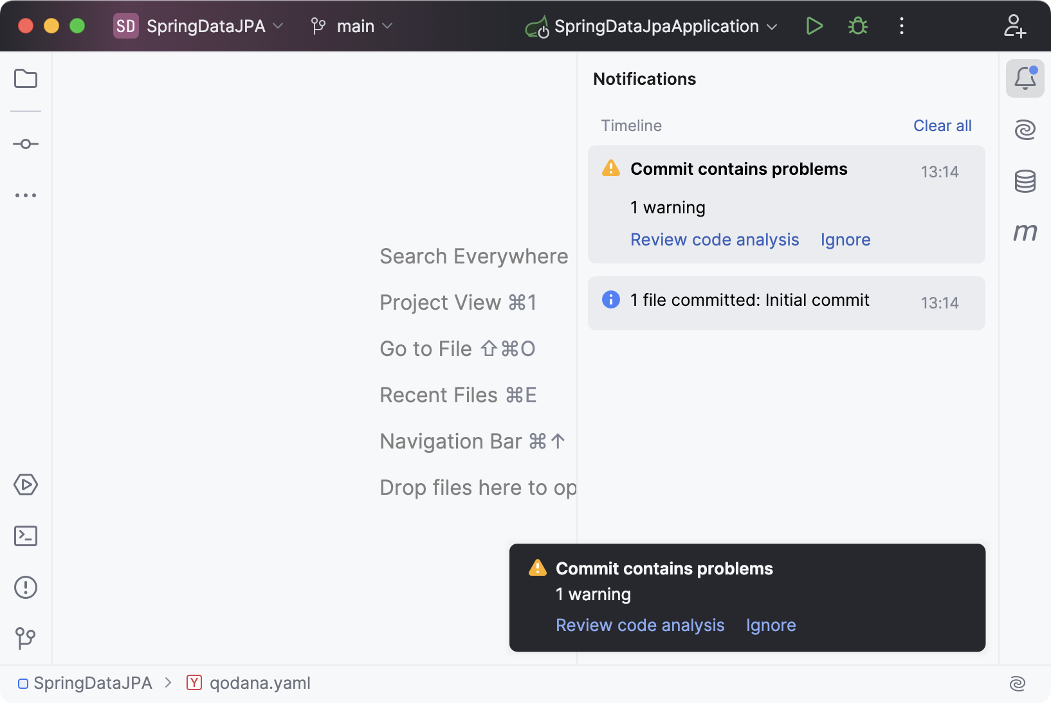Start debugging with the bug icon
This screenshot has width=1051, height=703.
(857, 26)
